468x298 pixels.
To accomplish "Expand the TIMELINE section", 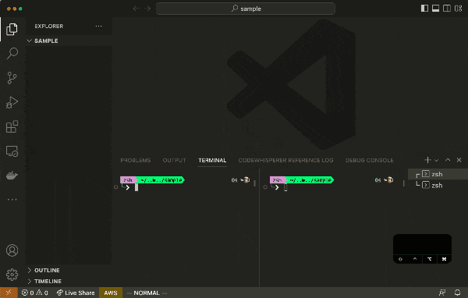I will [x=69, y=281].
